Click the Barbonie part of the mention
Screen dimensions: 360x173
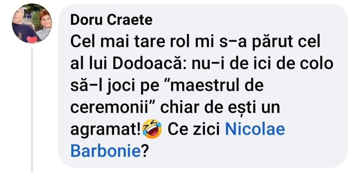(106, 151)
